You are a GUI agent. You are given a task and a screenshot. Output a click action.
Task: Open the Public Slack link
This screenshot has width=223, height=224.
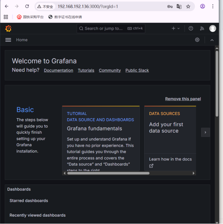pyautogui.click(x=137, y=70)
